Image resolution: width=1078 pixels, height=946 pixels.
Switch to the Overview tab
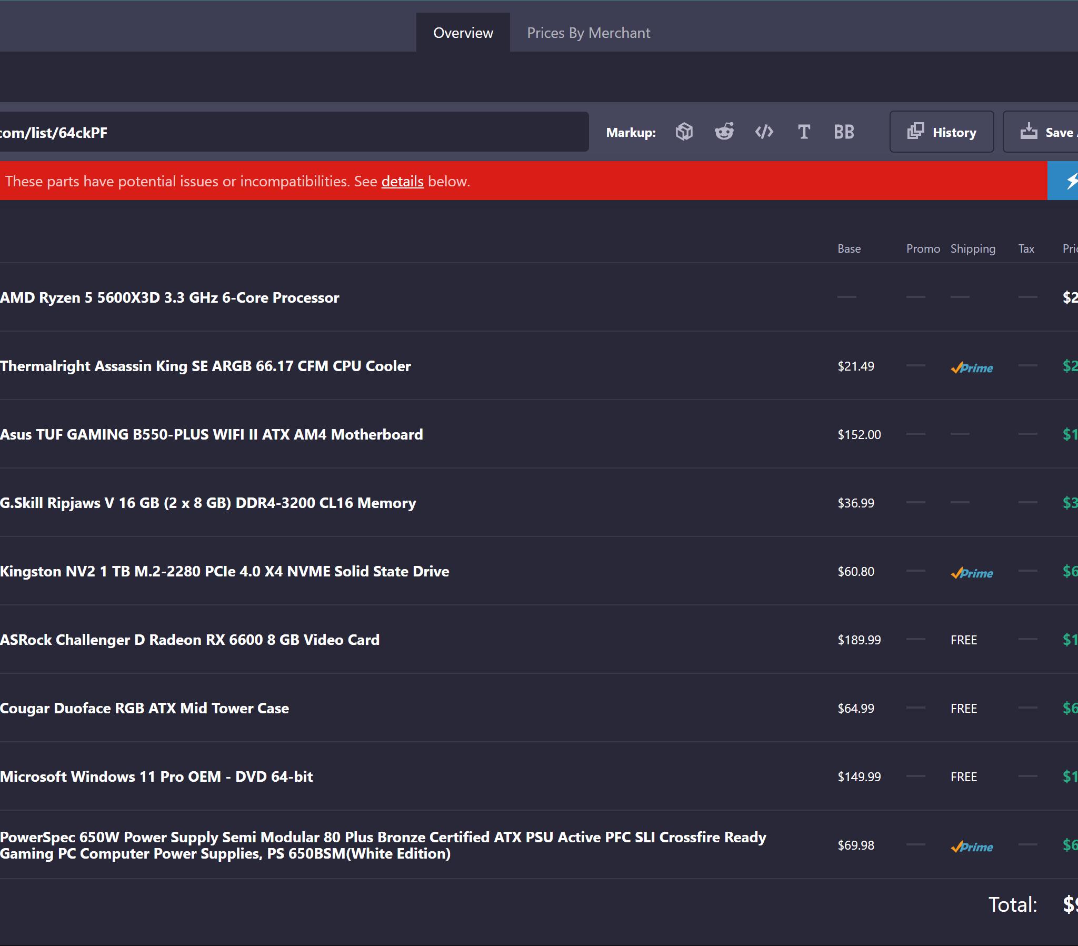463,33
